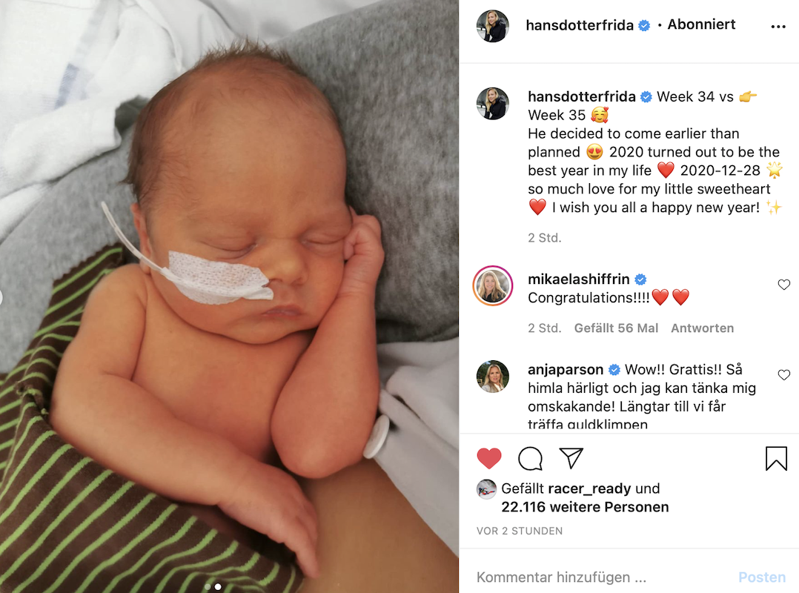Open racer_ready small avatar
Viewport: 799px width, 593px height.
[x=487, y=489]
